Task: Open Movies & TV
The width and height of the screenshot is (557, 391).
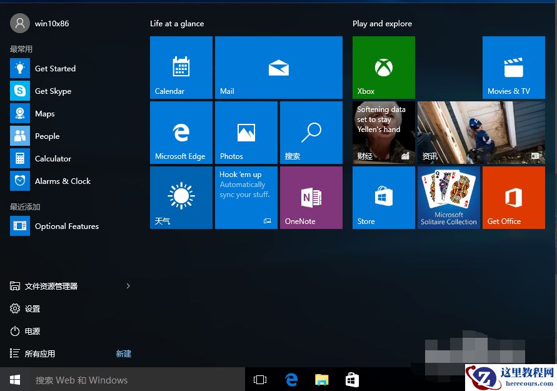Action: click(x=513, y=68)
